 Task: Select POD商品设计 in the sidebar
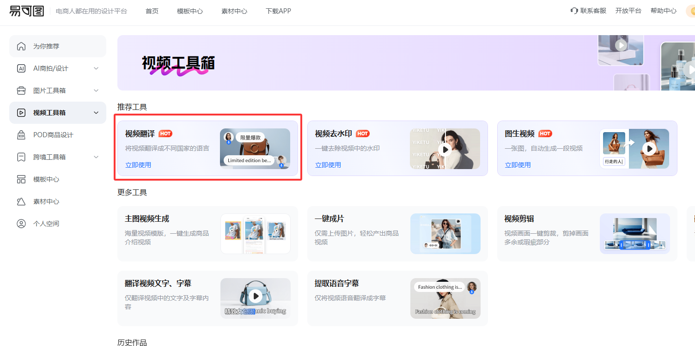[x=58, y=135]
